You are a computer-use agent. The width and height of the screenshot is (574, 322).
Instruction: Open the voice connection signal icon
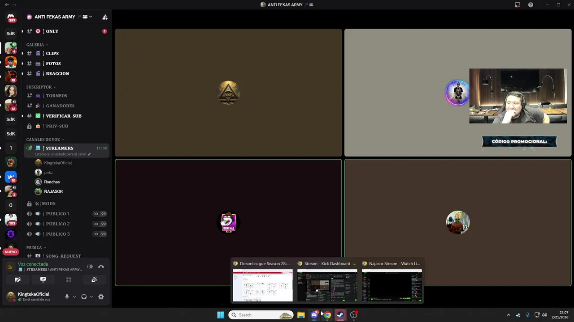pyautogui.click(x=10, y=267)
